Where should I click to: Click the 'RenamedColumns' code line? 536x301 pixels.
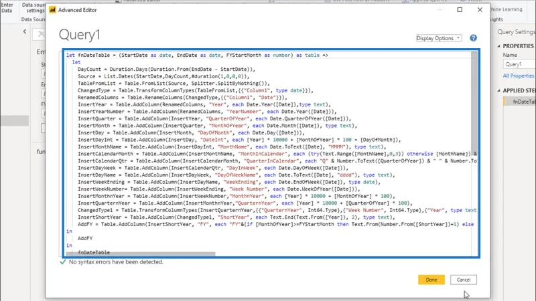coord(182,98)
